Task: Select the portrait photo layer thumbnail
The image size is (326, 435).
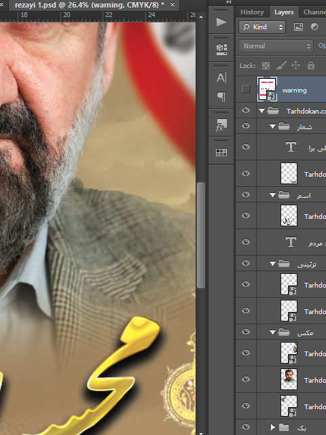Action: click(289, 379)
